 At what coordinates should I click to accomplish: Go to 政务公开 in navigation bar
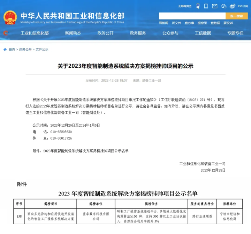click(x=105, y=33)
